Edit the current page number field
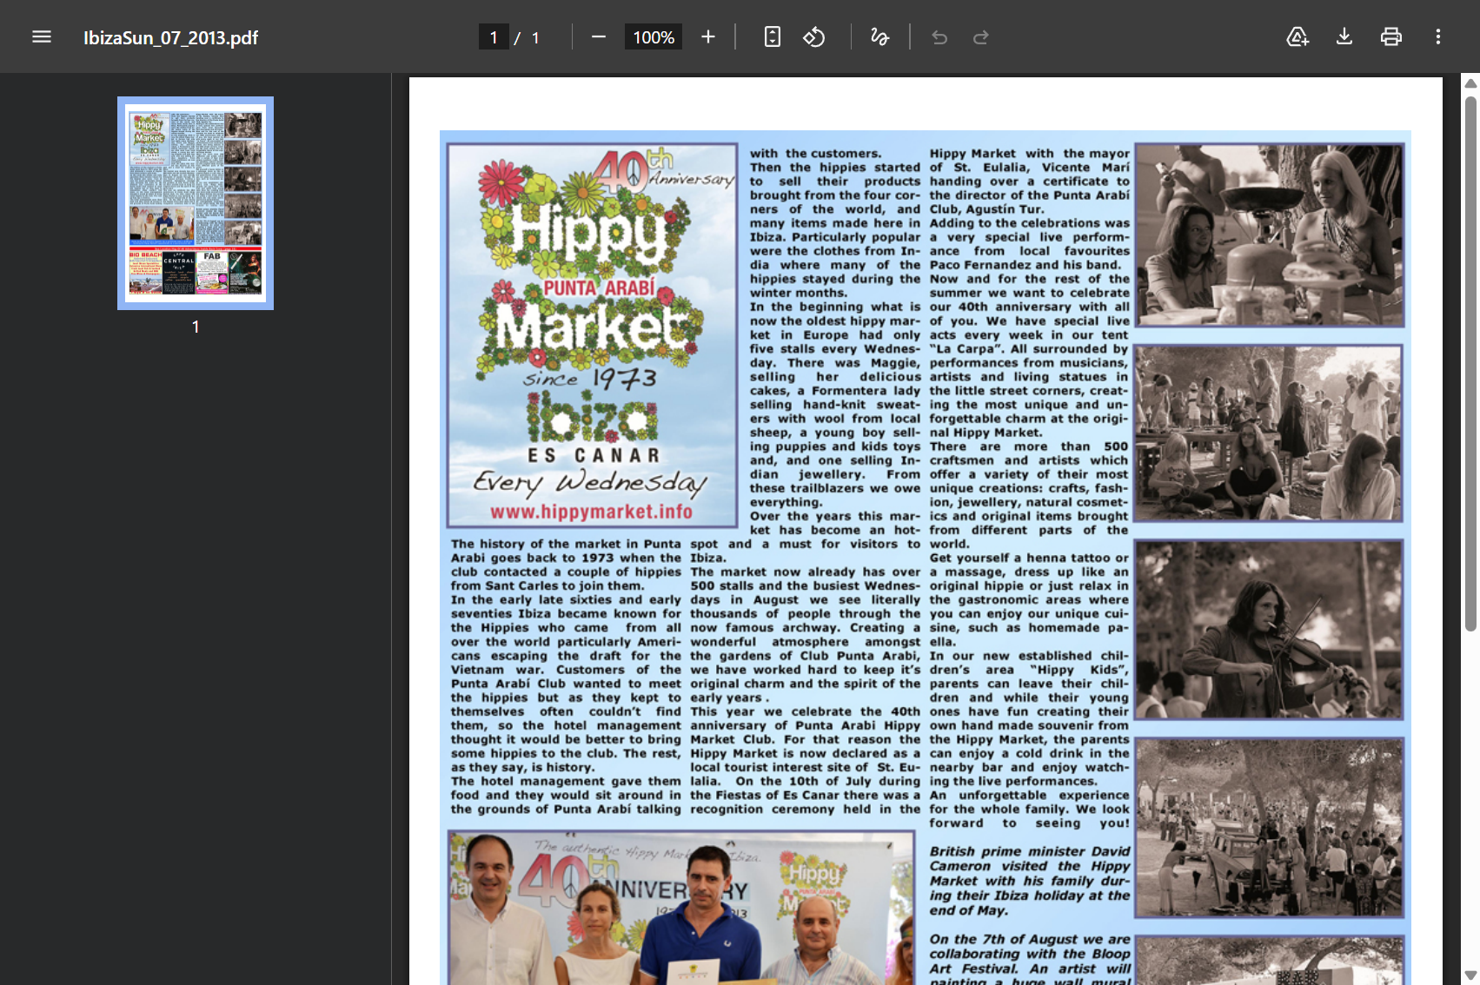 [x=494, y=37]
